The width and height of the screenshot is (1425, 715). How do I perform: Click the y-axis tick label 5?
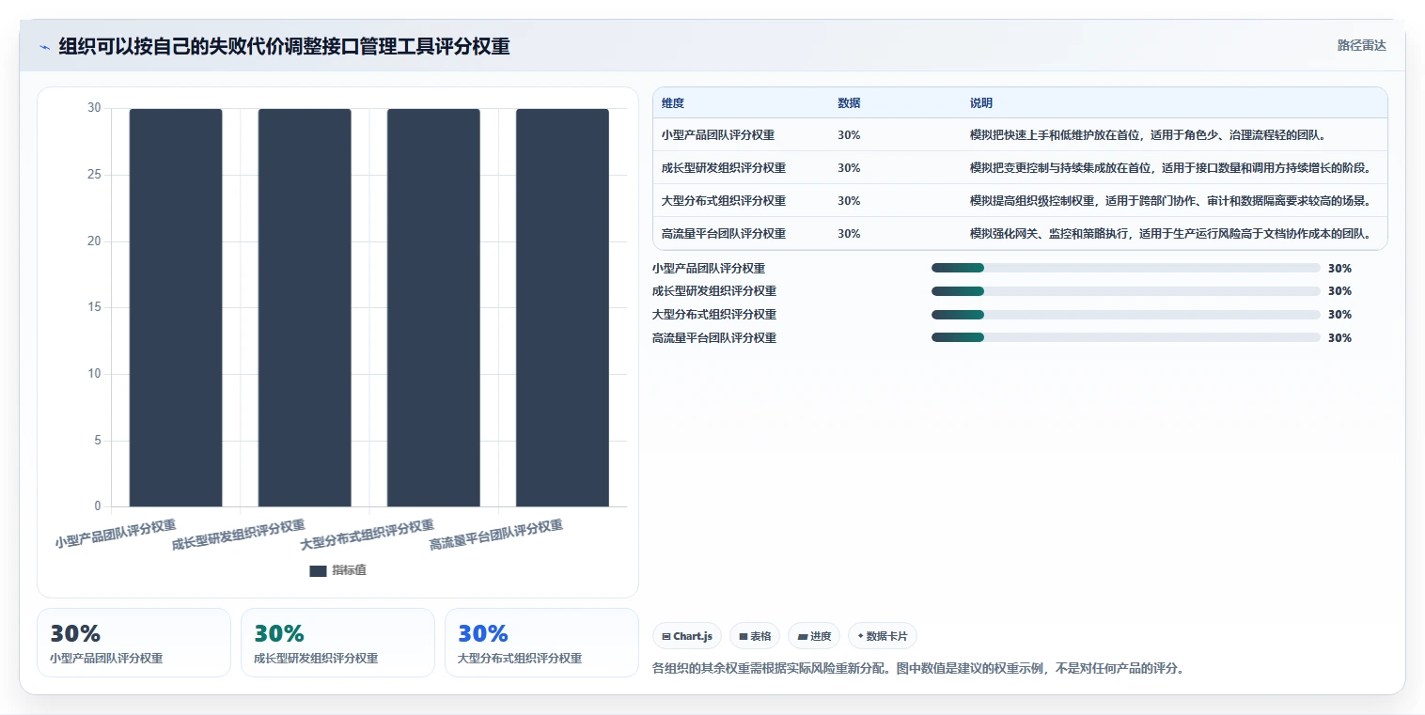[x=98, y=441]
